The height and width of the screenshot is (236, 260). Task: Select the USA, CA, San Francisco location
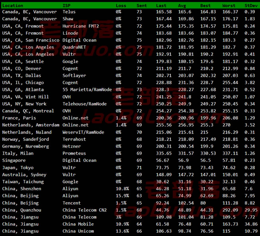pos(31,40)
